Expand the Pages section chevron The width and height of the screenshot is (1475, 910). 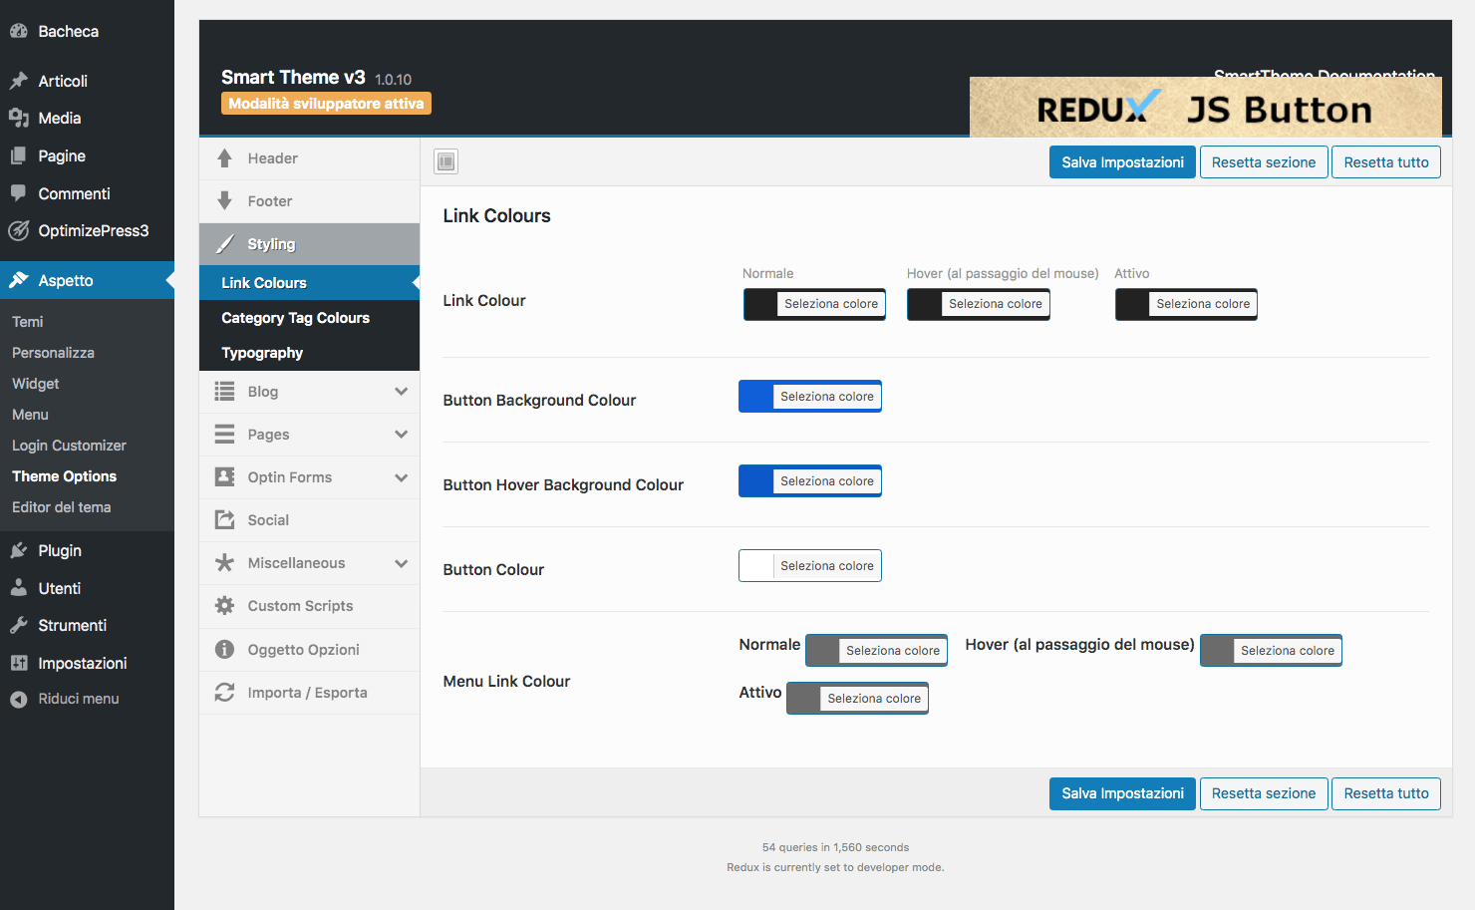pyautogui.click(x=401, y=435)
